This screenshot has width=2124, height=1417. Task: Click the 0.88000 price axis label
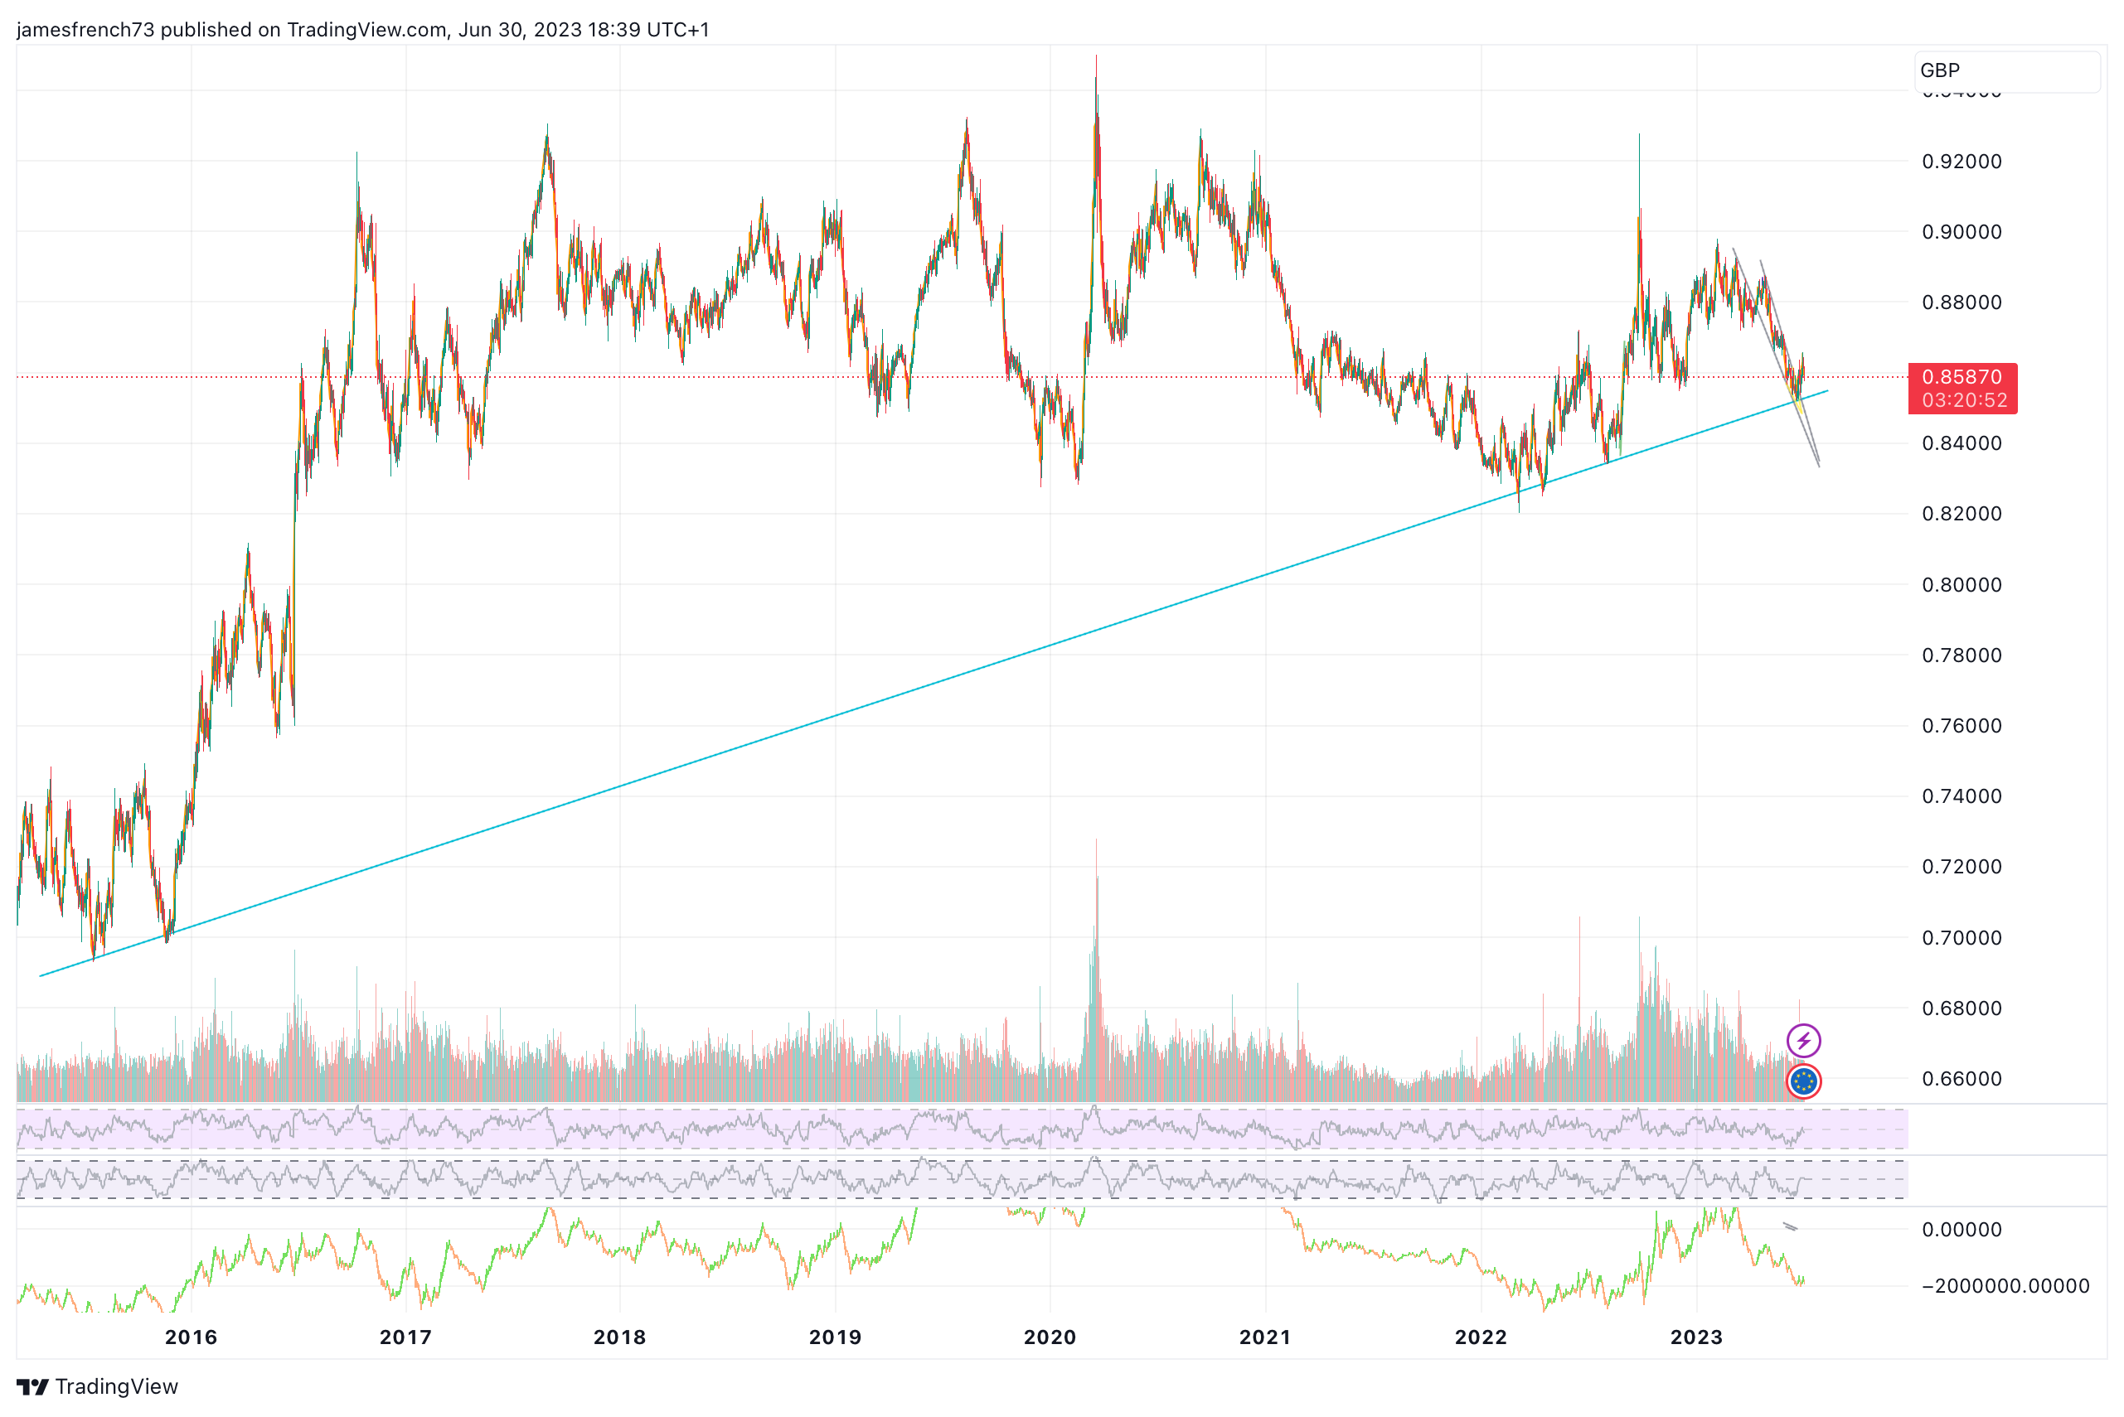1961,302
